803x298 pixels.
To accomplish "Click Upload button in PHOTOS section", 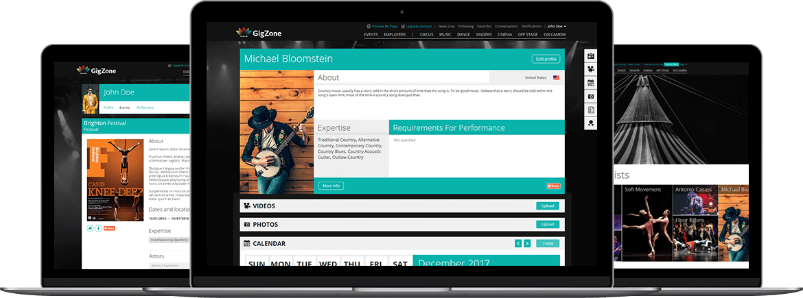I will pos(548,225).
